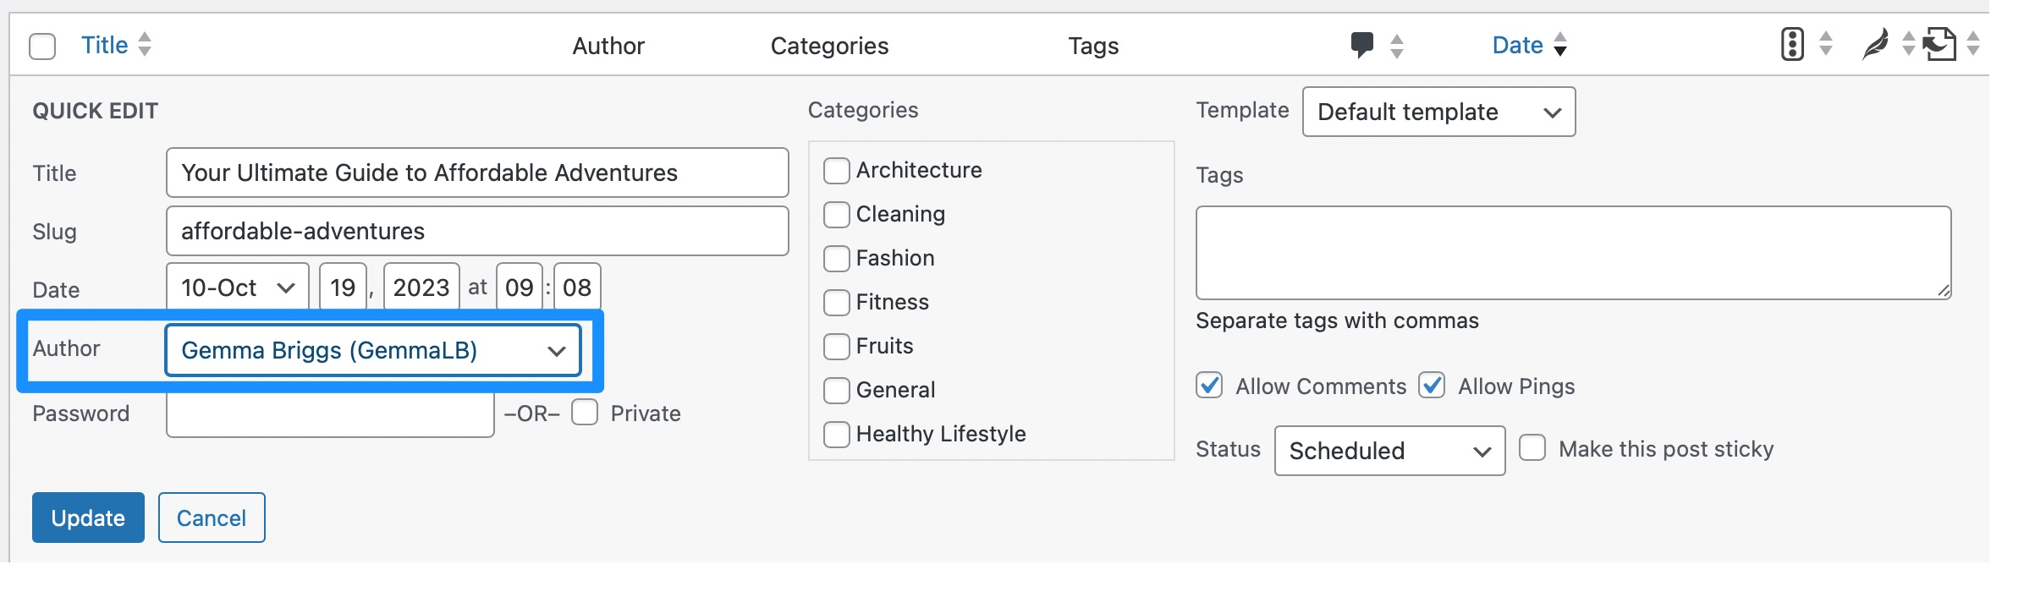Click the three-dot format column icon
Screen dimensions: 2024x597
click(x=1791, y=44)
